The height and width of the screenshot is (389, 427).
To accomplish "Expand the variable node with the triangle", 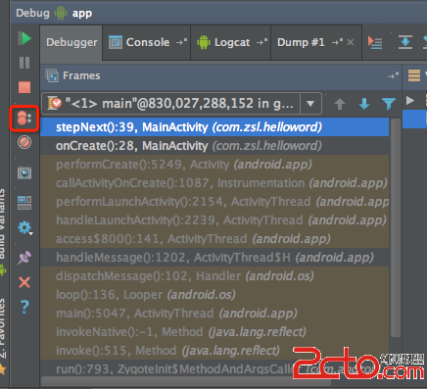I will coord(410,101).
